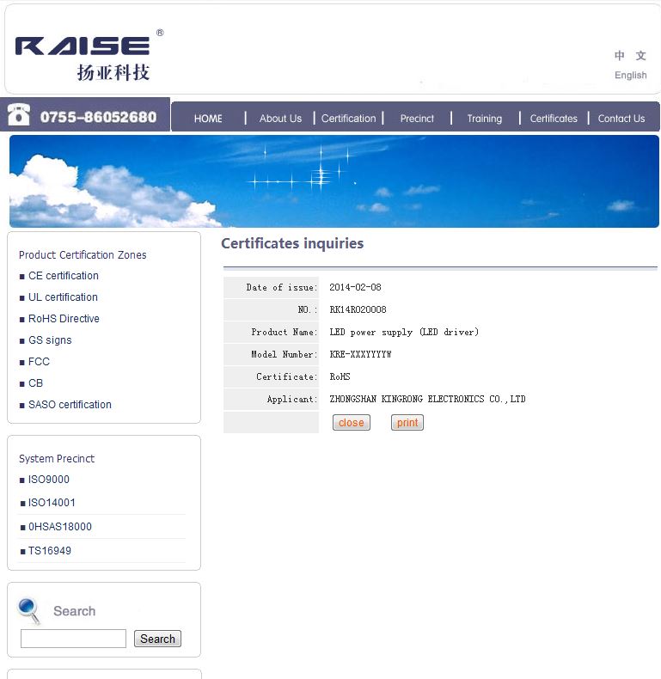Open the ISO14001 link

52,502
